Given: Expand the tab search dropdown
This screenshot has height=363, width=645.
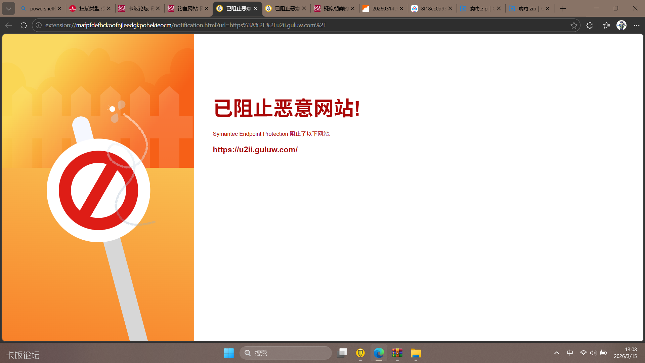Looking at the screenshot, I should tap(8, 8).
